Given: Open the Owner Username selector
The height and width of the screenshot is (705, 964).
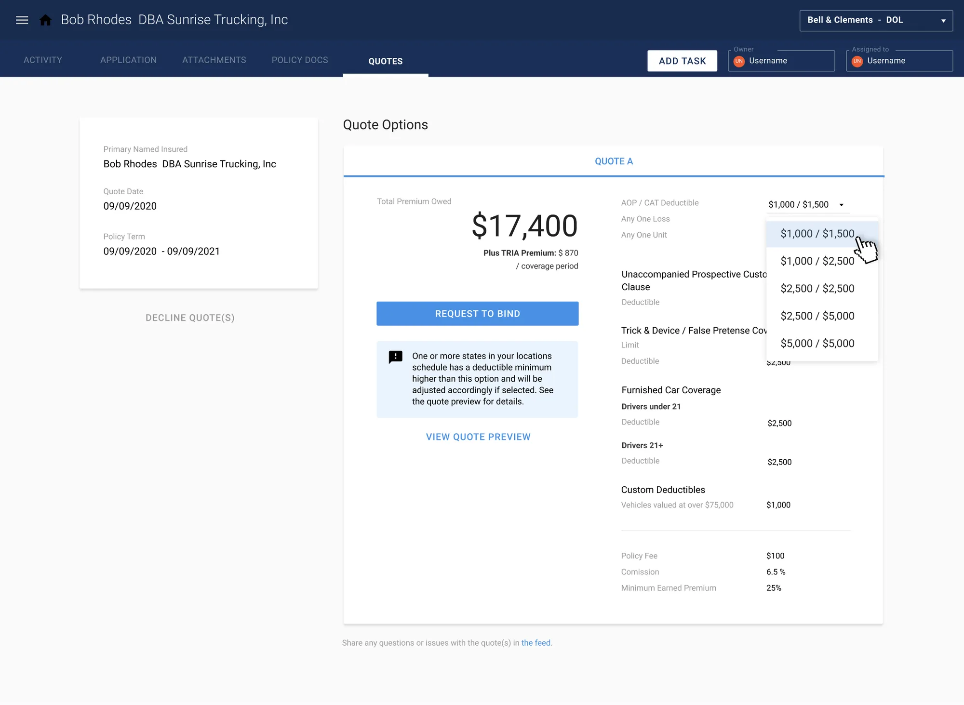Looking at the screenshot, I should [x=781, y=61].
